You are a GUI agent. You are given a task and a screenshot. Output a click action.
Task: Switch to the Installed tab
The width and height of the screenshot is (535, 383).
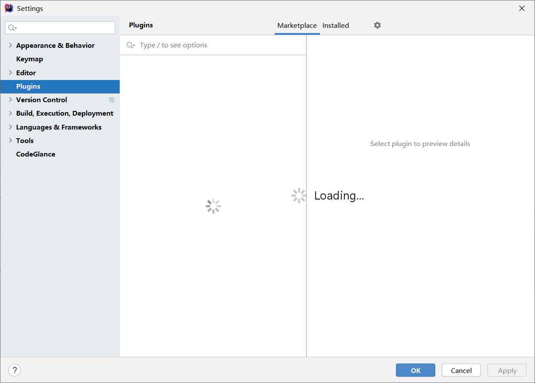(x=336, y=26)
